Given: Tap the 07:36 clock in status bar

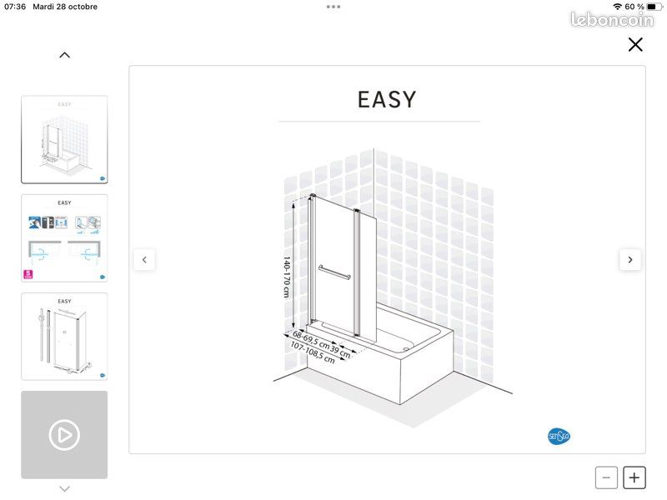Looking at the screenshot, I should [x=15, y=7].
